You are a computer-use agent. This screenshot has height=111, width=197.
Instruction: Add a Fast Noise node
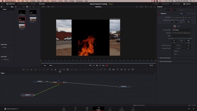coord(27,70)
